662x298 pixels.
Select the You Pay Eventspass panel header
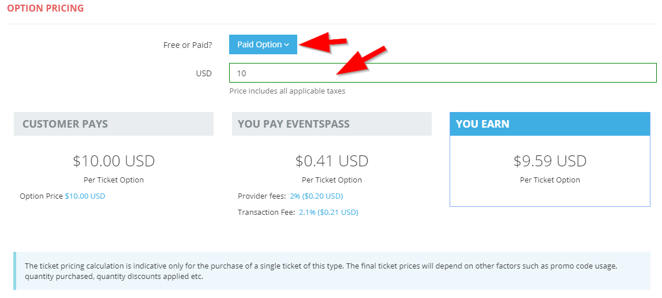(331, 124)
